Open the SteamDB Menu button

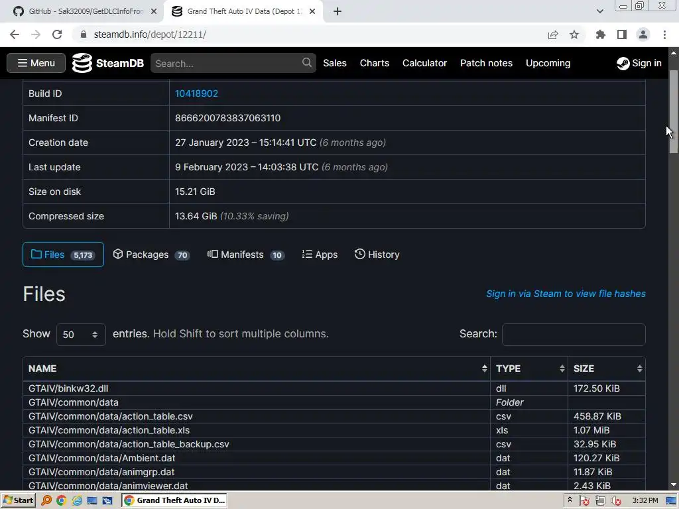36,63
